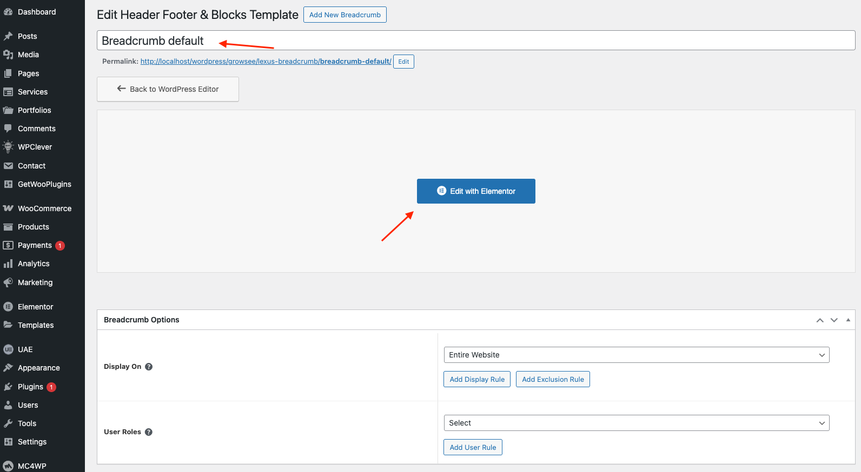
Task: Open the Entire Website display dropdown
Action: 636,355
